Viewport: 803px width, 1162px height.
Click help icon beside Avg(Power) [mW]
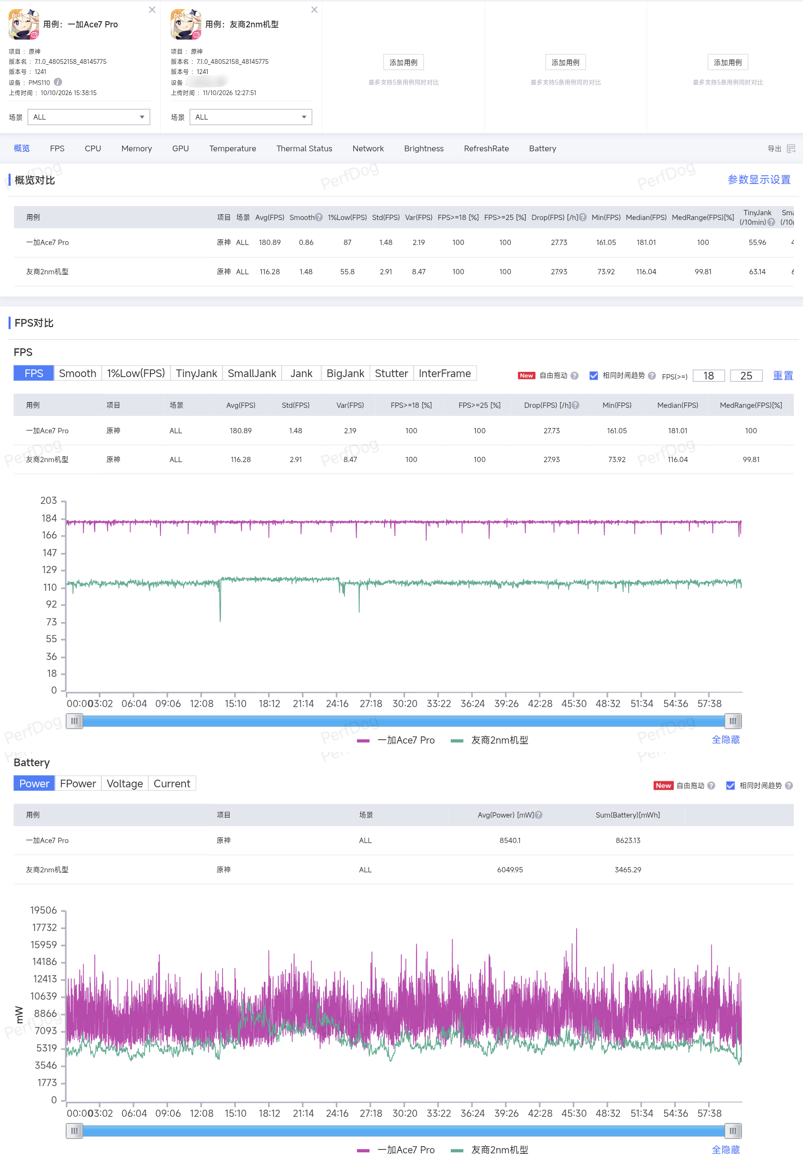538,815
